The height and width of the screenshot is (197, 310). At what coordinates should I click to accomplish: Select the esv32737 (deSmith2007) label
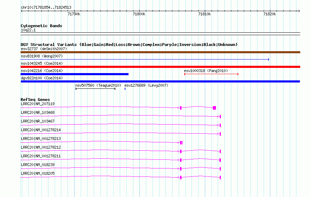[44, 49]
